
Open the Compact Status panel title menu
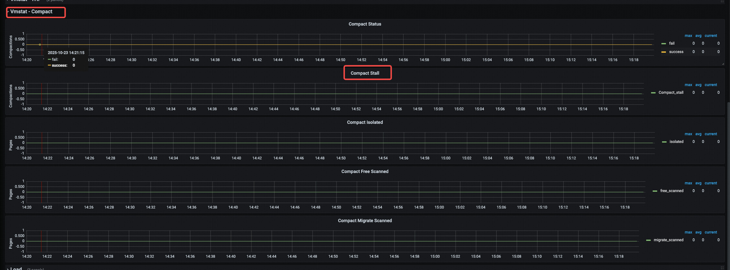click(x=365, y=24)
